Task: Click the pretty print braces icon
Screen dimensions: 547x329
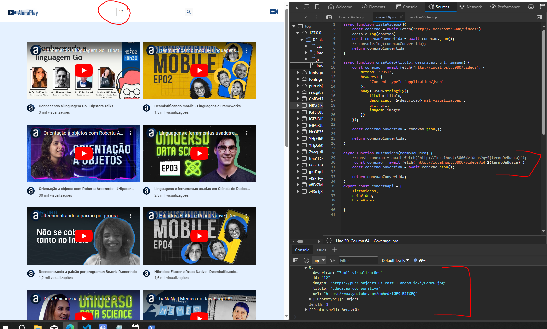Action: 329,241
